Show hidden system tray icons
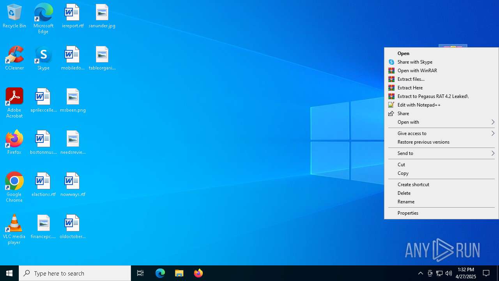 coord(420,273)
